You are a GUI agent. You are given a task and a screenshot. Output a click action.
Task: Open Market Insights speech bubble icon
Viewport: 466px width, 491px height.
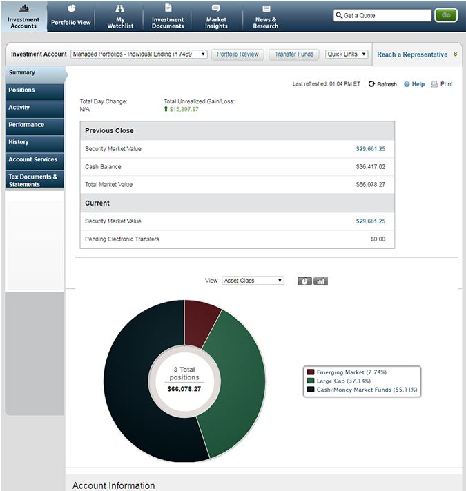click(x=216, y=8)
